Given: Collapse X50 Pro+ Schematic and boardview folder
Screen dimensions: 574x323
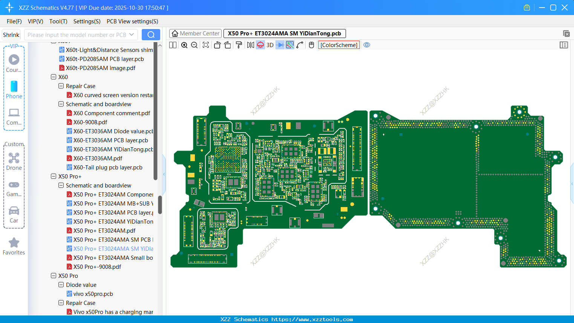Looking at the screenshot, I should (61, 186).
